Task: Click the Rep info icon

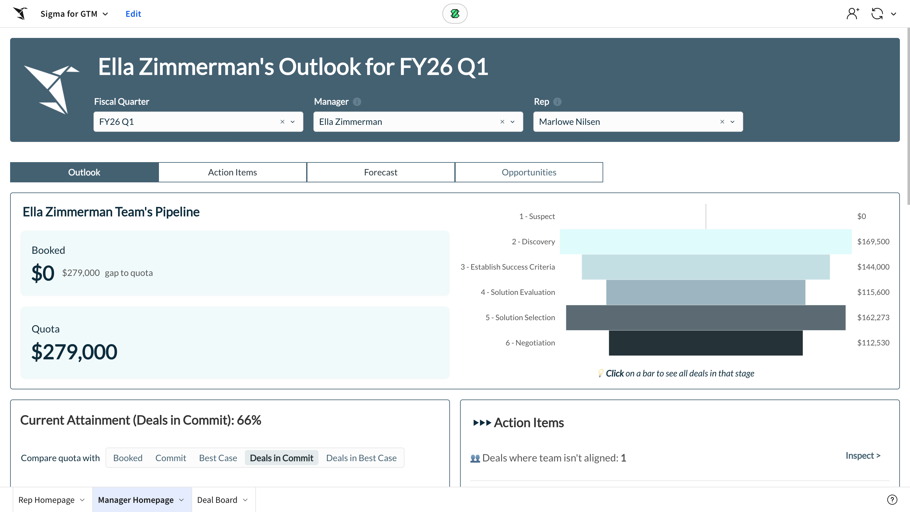Action: pyautogui.click(x=557, y=102)
